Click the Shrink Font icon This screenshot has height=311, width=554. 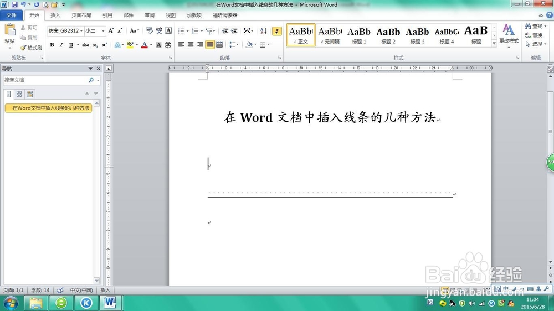coord(120,30)
